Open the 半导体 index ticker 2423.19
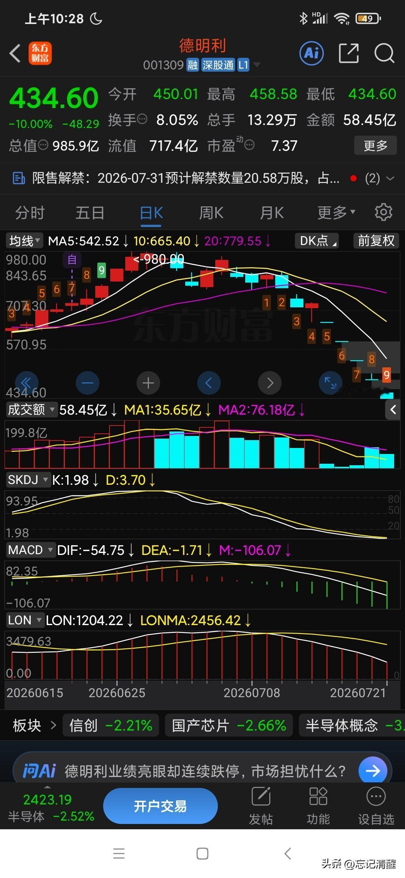 (x=51, y=807)
